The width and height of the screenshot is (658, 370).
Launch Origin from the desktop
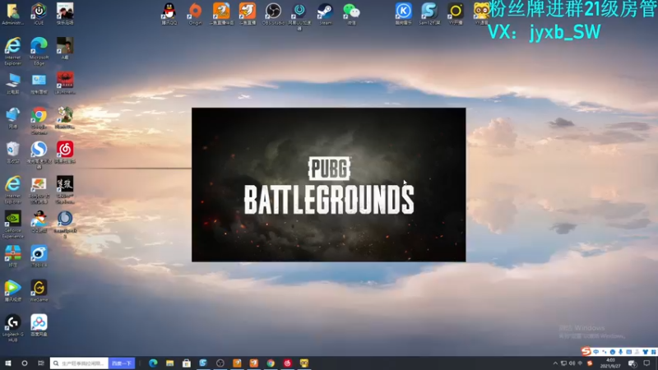point(195,14)
